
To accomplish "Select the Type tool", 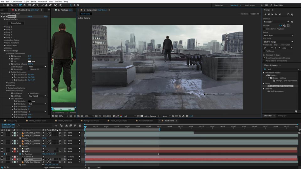I will (x=38, y=5).
